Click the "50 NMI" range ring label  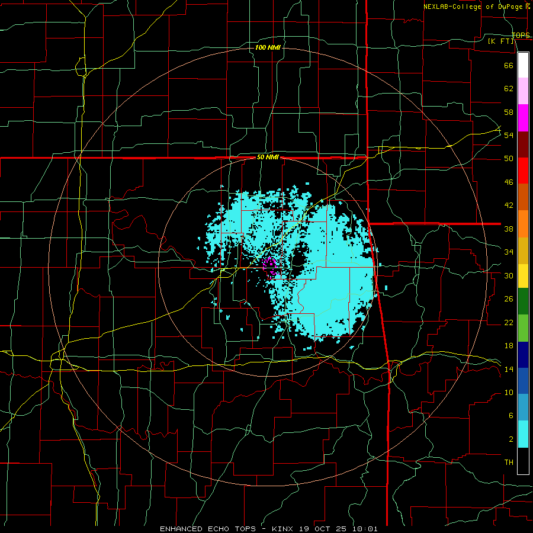268,157
